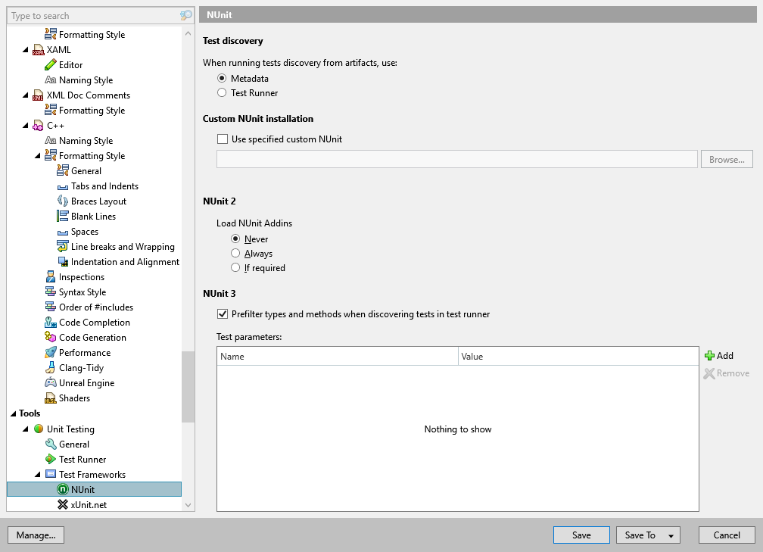Collapse the C++ tree node
The image size is (763, 552).
point(25,126)
